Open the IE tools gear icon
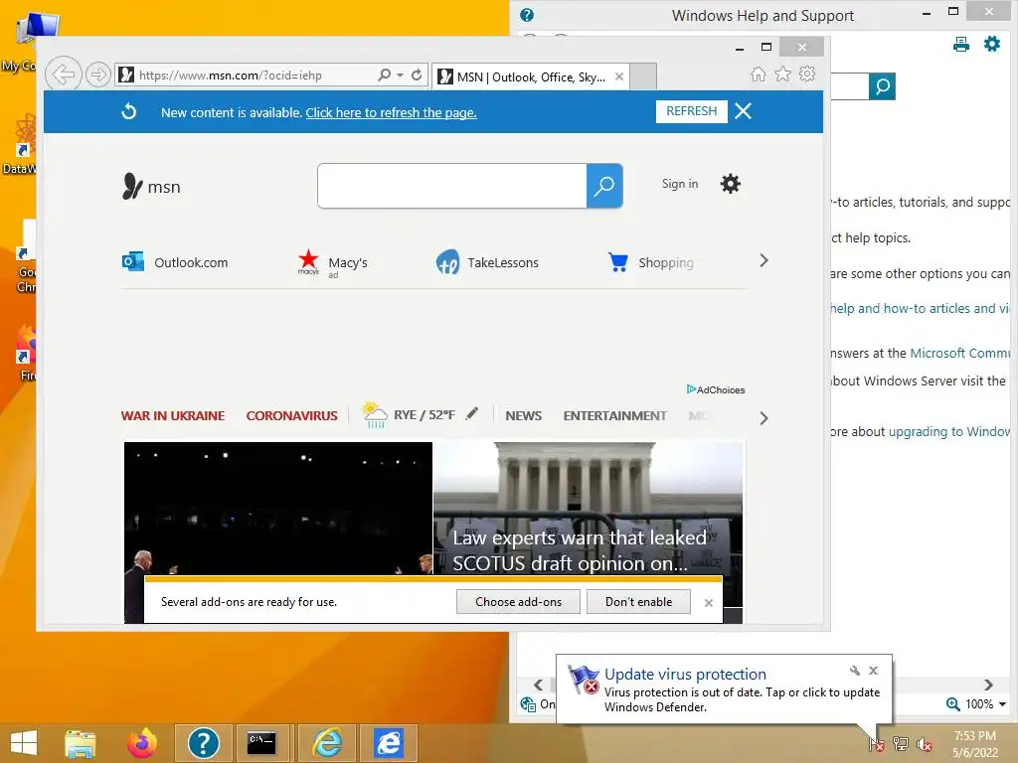Viewport: 1018px width, 763px height. coord(807,74)
